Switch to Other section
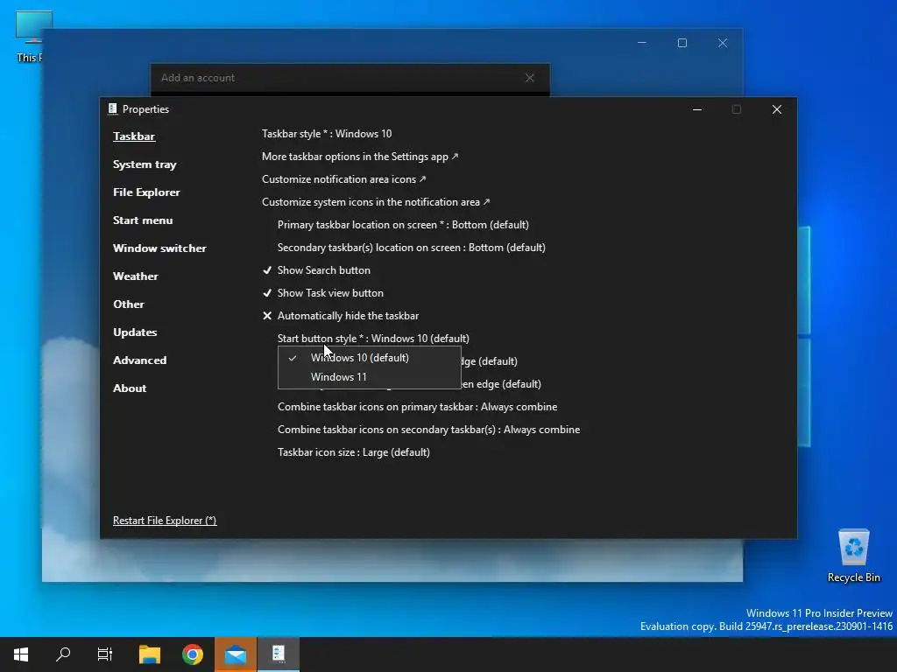 (129, 304)
